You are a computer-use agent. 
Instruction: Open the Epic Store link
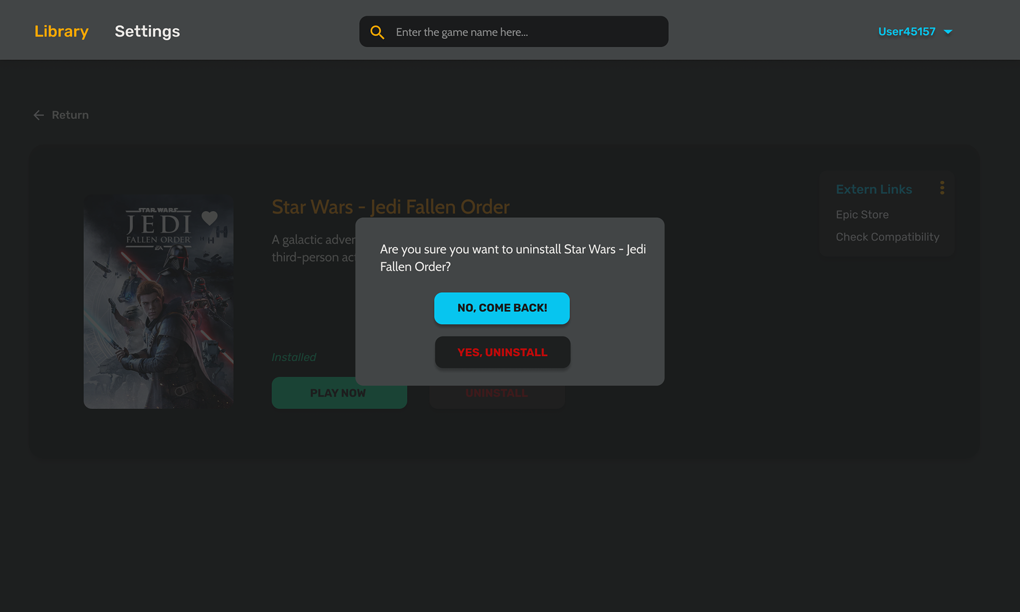tap(862, 215)
